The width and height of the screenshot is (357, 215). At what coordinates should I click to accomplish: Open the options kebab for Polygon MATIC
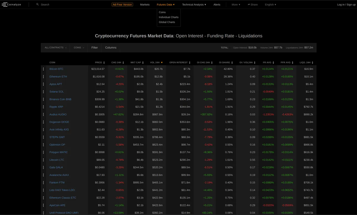pos(44,152)
